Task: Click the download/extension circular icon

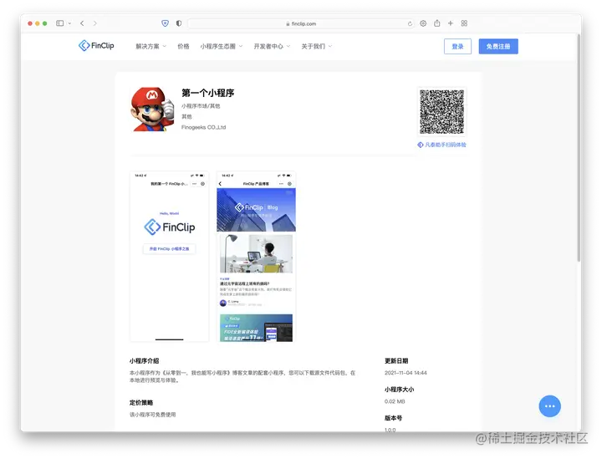Action: tap(423, 23)
